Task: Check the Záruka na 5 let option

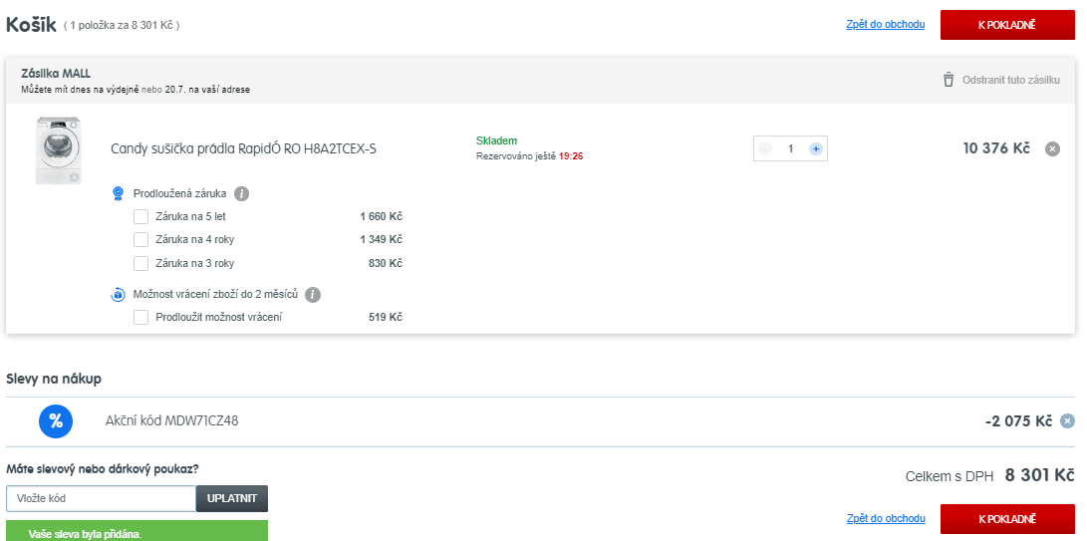Action: coord(140,216)
